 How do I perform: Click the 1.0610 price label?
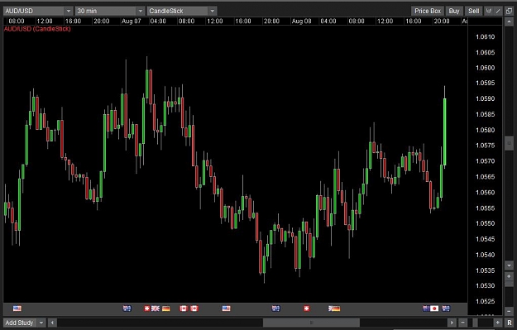pyautogui.click(x=485, y=36)
